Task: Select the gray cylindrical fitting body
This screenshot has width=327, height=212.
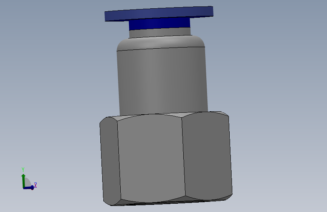Action: pyautogui.click(x=162, y=81)
